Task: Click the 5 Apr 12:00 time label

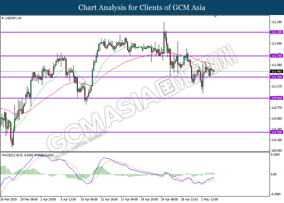Action: point(68,199)
